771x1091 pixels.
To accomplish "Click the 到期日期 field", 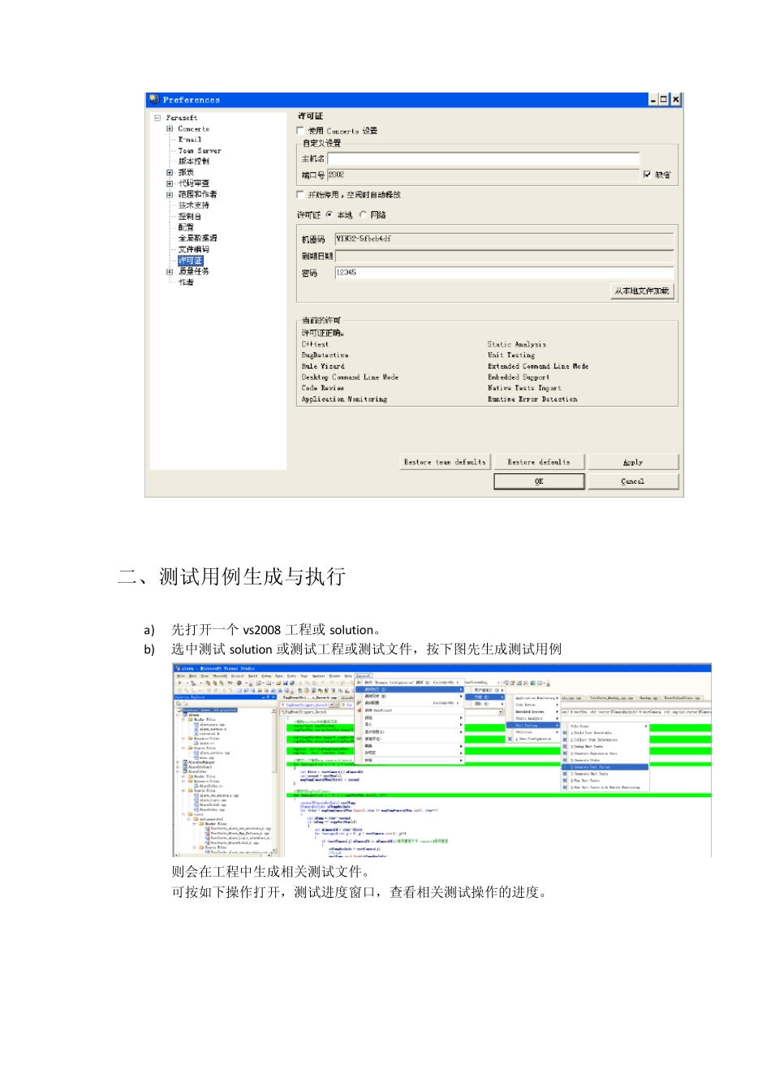I will point(504,256).
